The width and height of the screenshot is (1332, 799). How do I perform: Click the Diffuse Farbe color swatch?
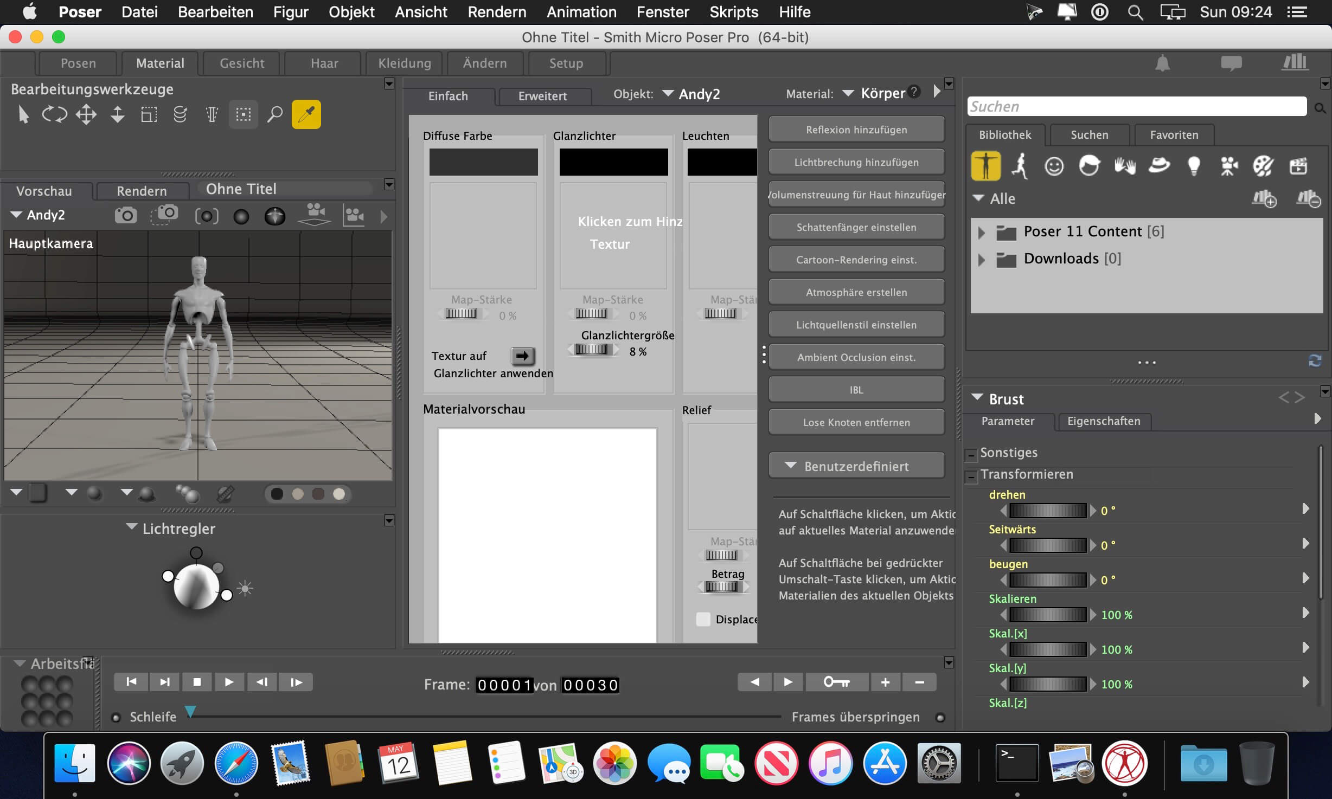point(483,162)
